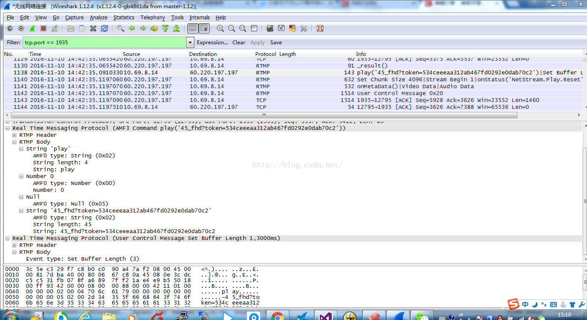The height and width of the screenshot is (320, 587).
Task: Click the Expression... button
Action: pyautogui.click(x=212, y=43)
